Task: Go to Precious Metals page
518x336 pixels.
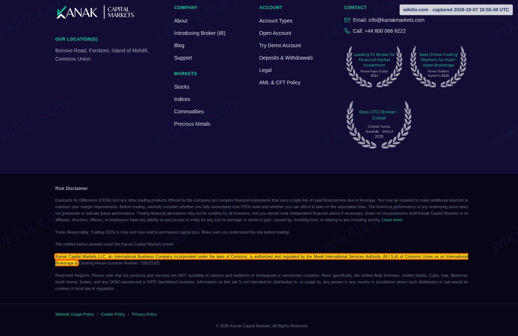Action: (192, 124)
